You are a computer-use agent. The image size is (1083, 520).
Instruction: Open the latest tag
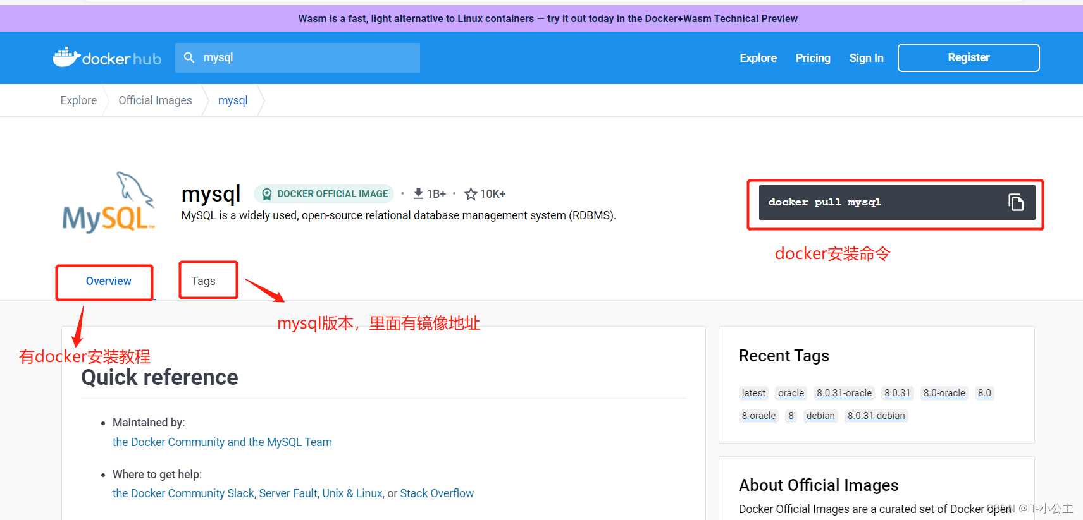point(753,393)
